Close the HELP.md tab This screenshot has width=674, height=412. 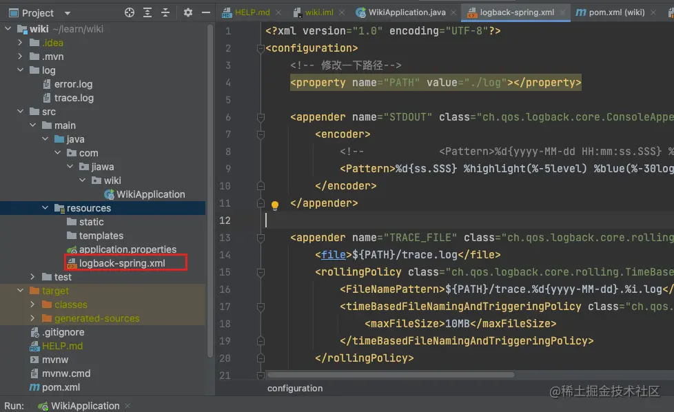point(278,13)
